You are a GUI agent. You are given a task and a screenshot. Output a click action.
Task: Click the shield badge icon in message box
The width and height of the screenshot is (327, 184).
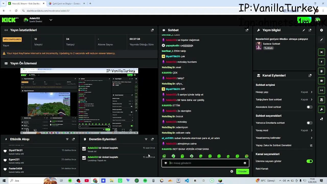pos(166,163)
